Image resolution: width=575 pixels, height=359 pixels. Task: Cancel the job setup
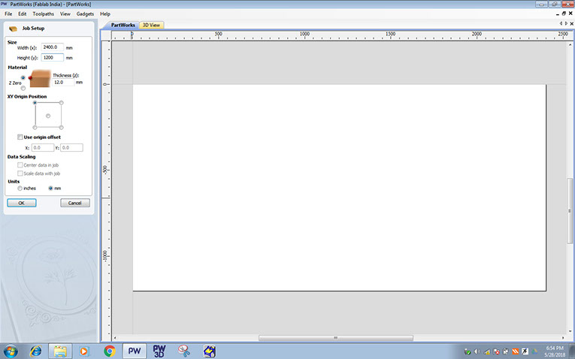(x=75, y=203)
